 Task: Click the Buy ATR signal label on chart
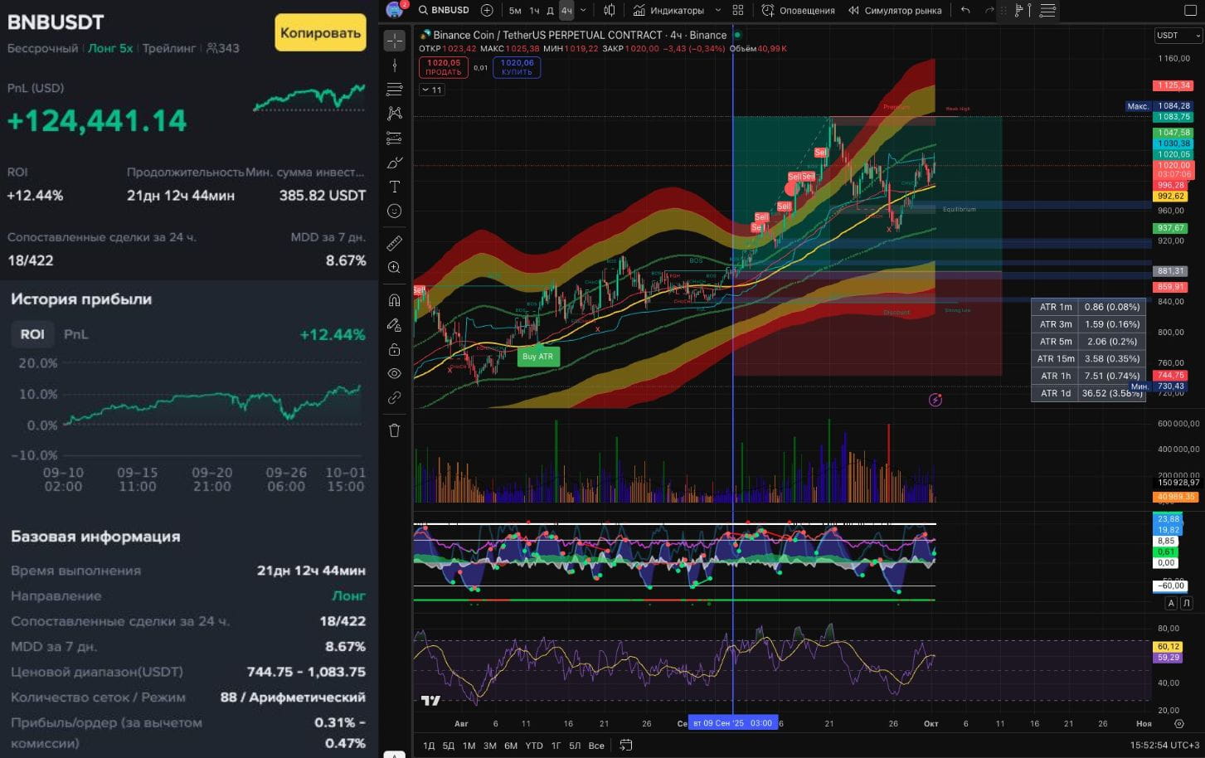coord(537,357)
